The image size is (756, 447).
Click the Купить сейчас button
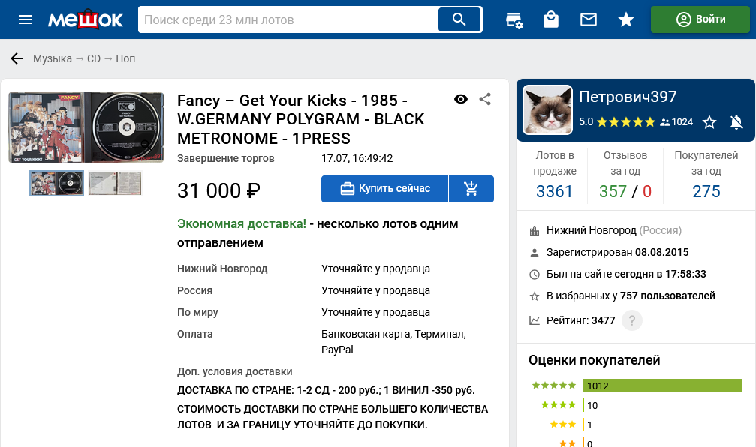pos(384,189)
